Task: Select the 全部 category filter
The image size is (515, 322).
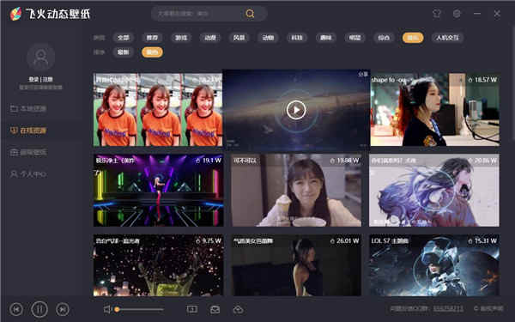Action: [x=123, y=38]
